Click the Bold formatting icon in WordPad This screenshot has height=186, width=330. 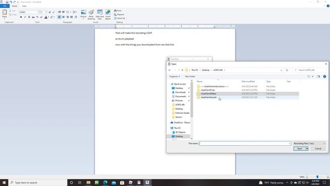21,17
